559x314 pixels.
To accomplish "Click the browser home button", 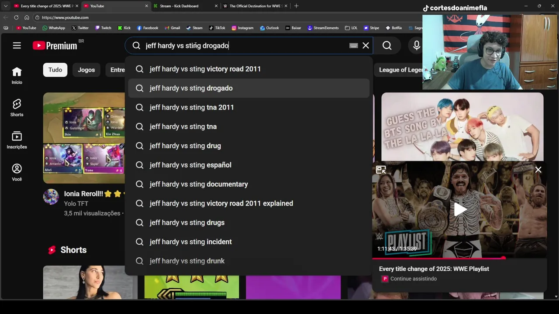I will click(x=27, y=17).
